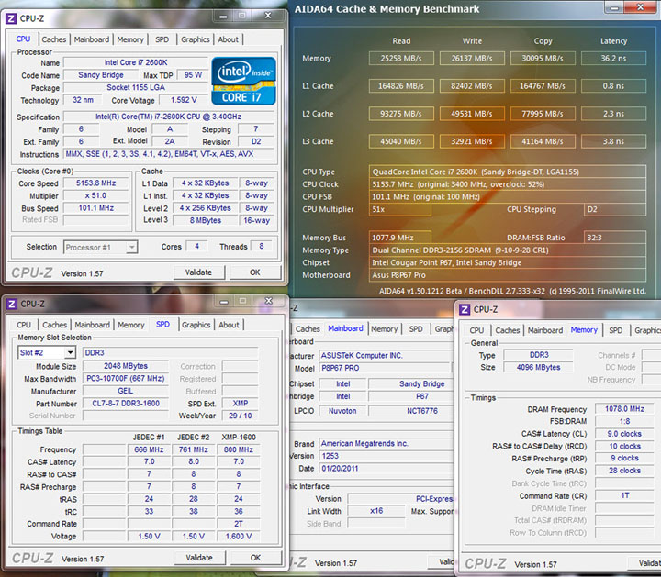Click OK in the top CPU-Z window
The width and height of the screenshot is (661, 577).
(254, 272)
